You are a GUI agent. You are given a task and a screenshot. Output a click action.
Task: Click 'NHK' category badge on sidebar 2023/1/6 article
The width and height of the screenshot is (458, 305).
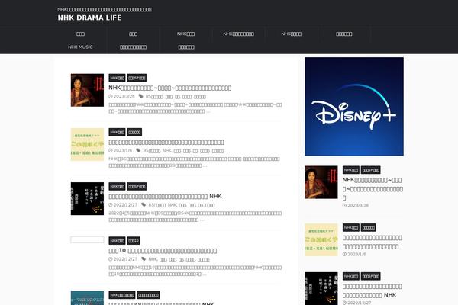pyautogui.click(x=351, y=228)
